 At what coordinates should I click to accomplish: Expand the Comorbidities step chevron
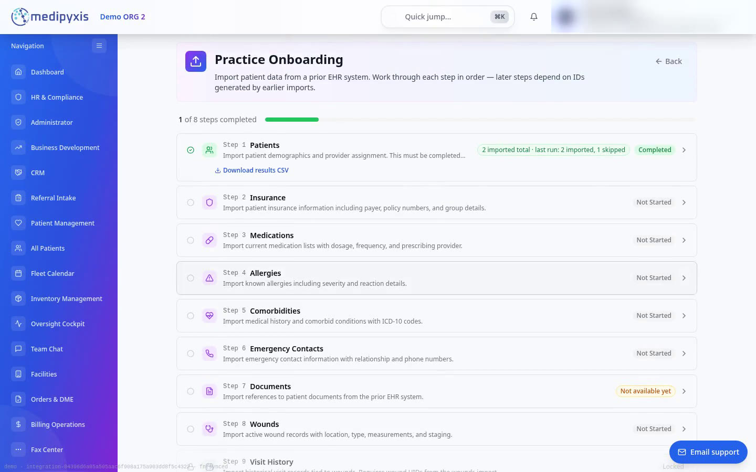[684, 316]
